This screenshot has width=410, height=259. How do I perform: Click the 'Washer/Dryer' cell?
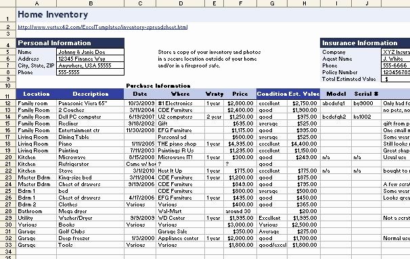(x=90, y=218)
